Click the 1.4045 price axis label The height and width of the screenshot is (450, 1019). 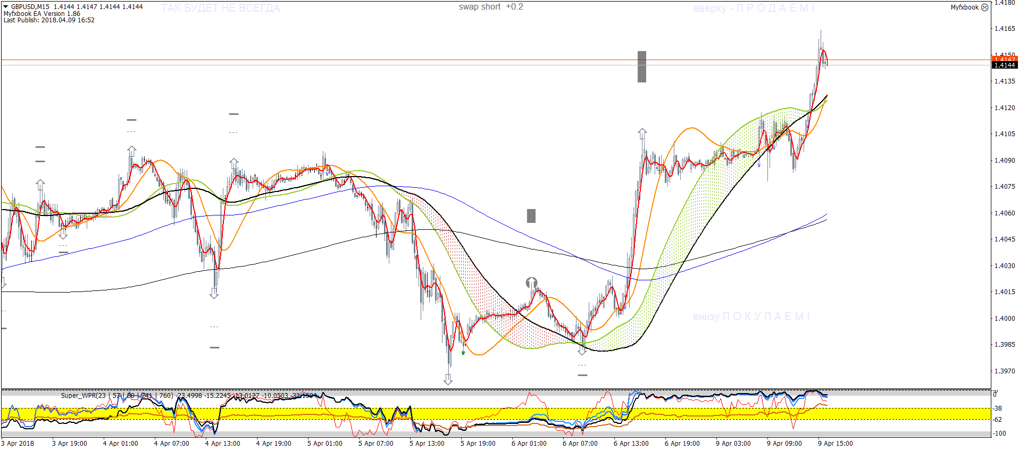[1005, 239]
